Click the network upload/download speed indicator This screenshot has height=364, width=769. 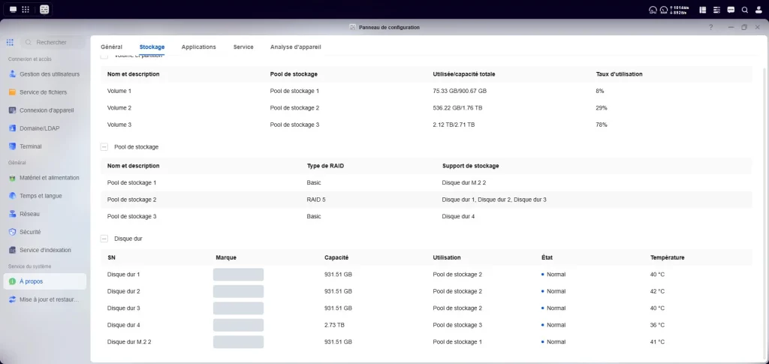pyautogui.click(x=680, y=10)
